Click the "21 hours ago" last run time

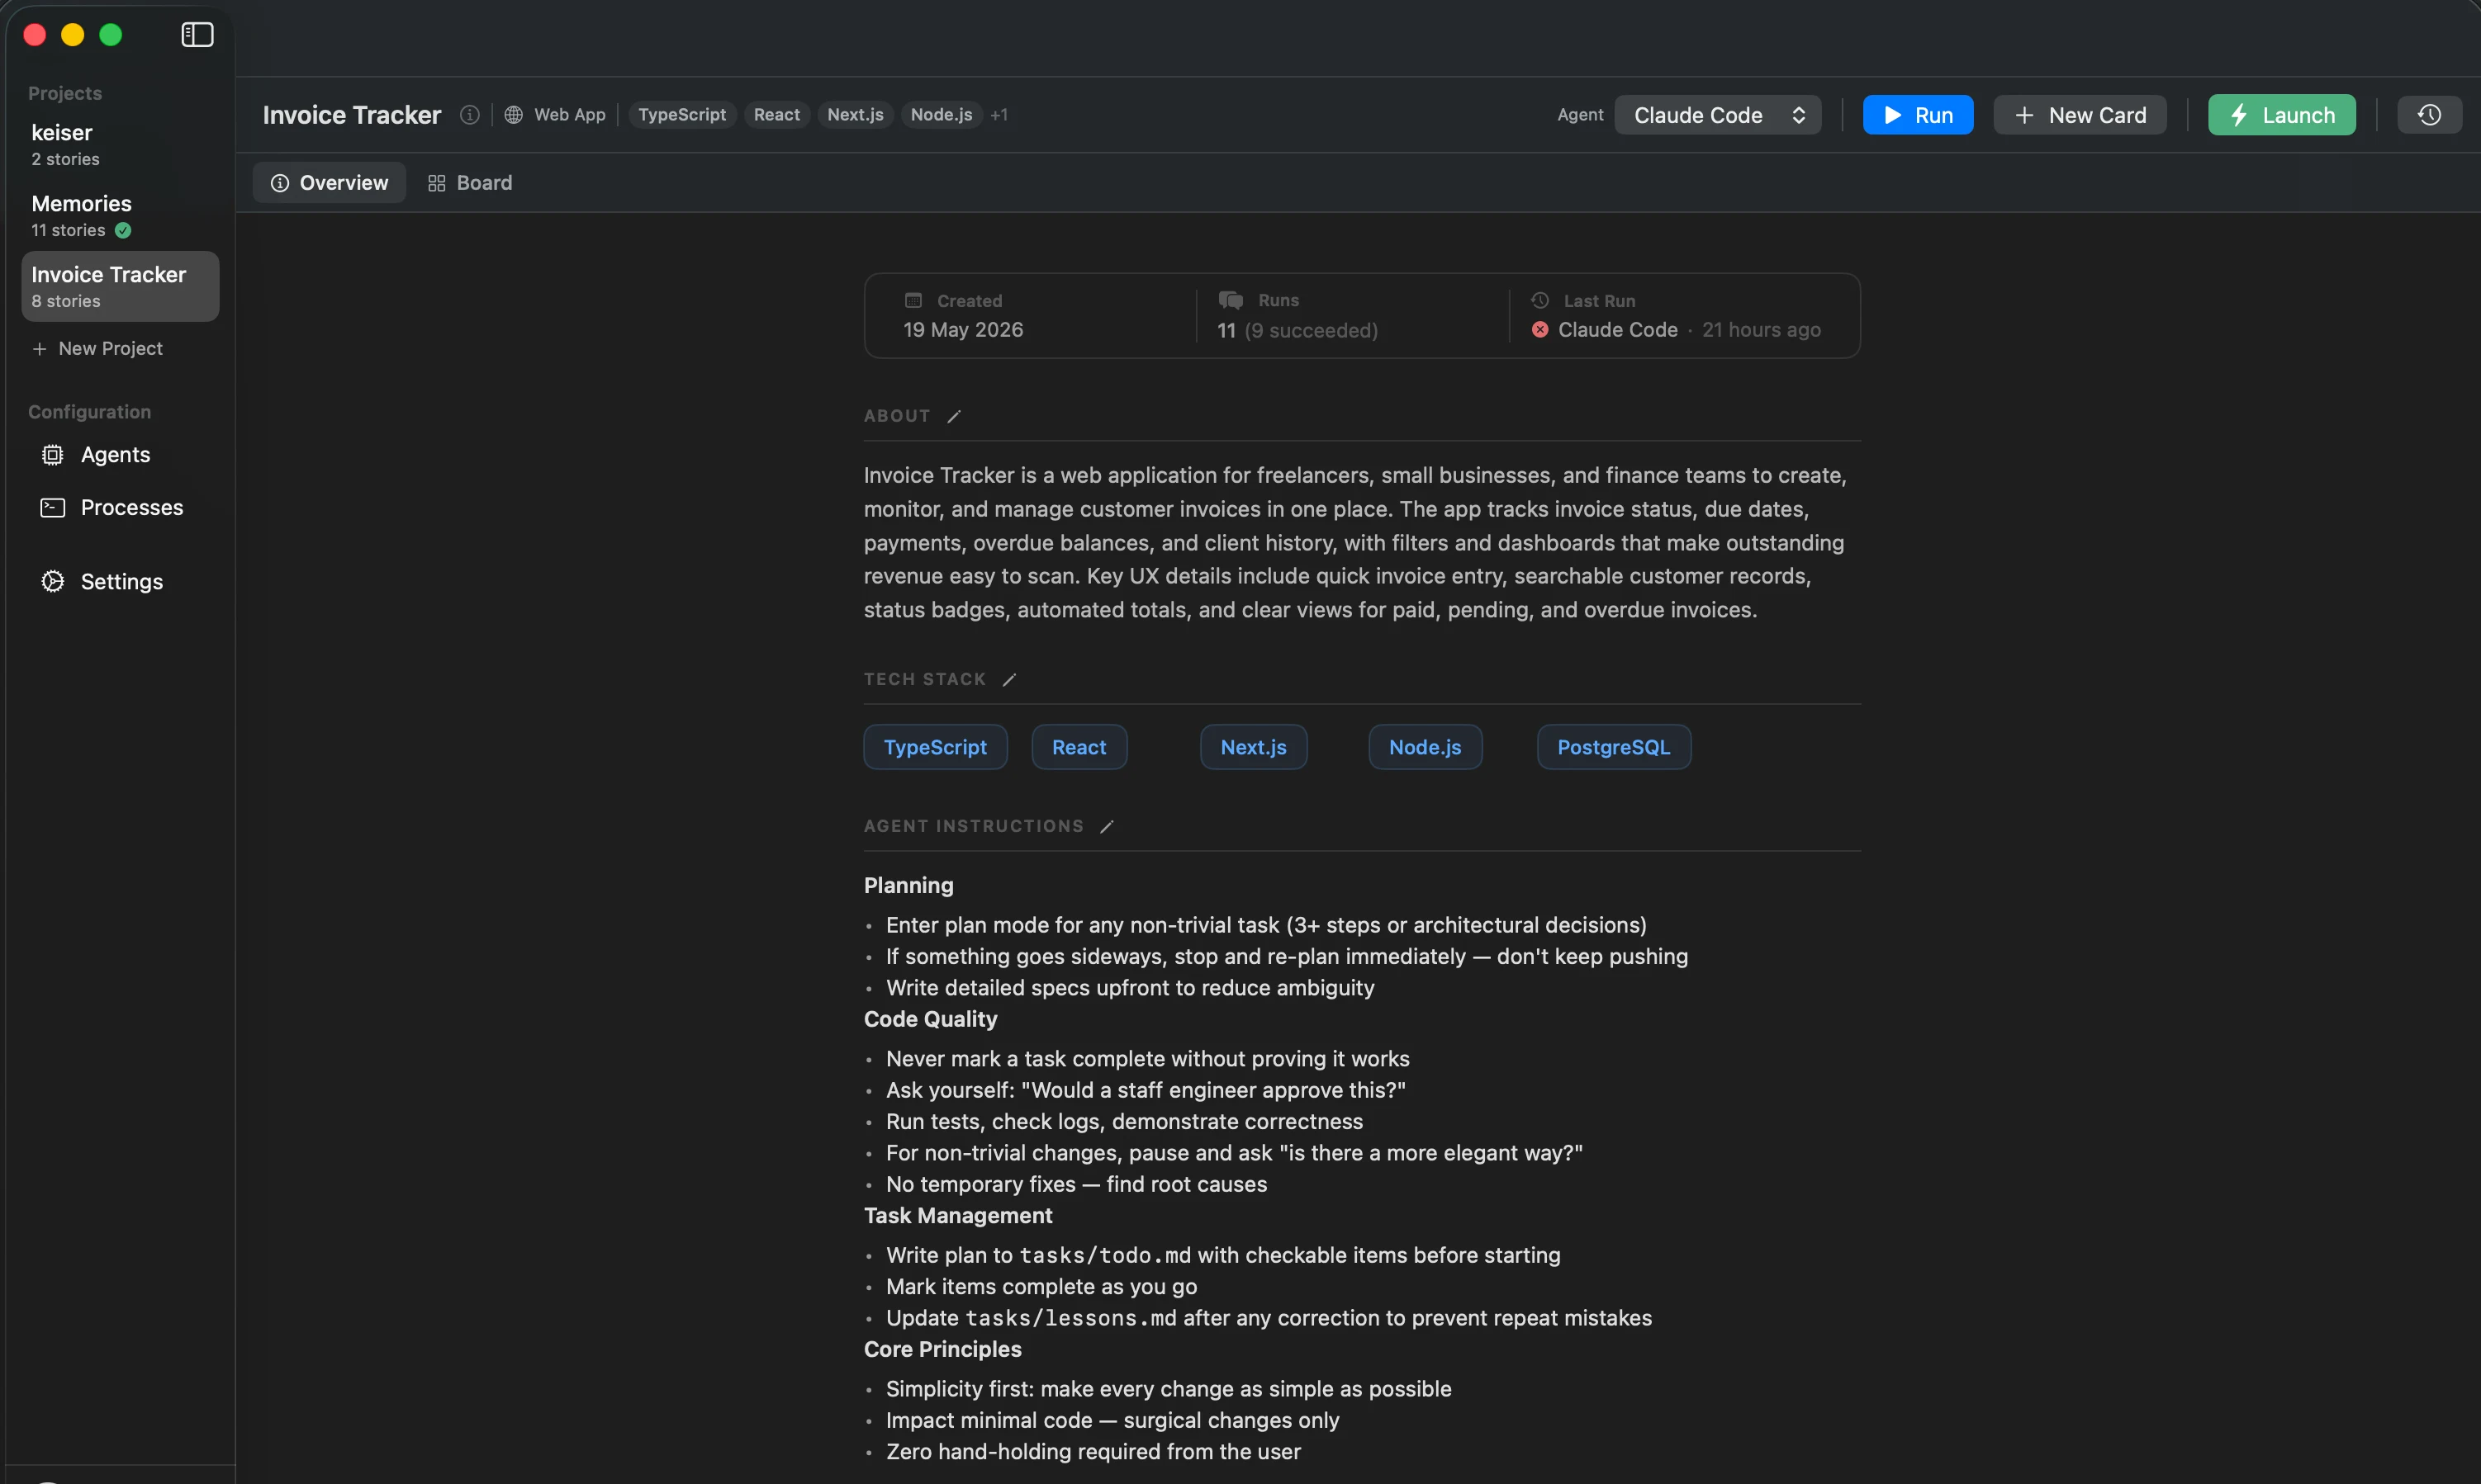click(1761, 330)
